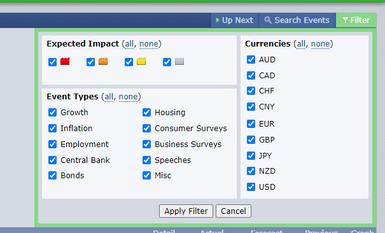Image resolution: width=385 pixels, height=233 pixels.
Task: Click the Filter funnel icon
Action: [x=345, y=20]
